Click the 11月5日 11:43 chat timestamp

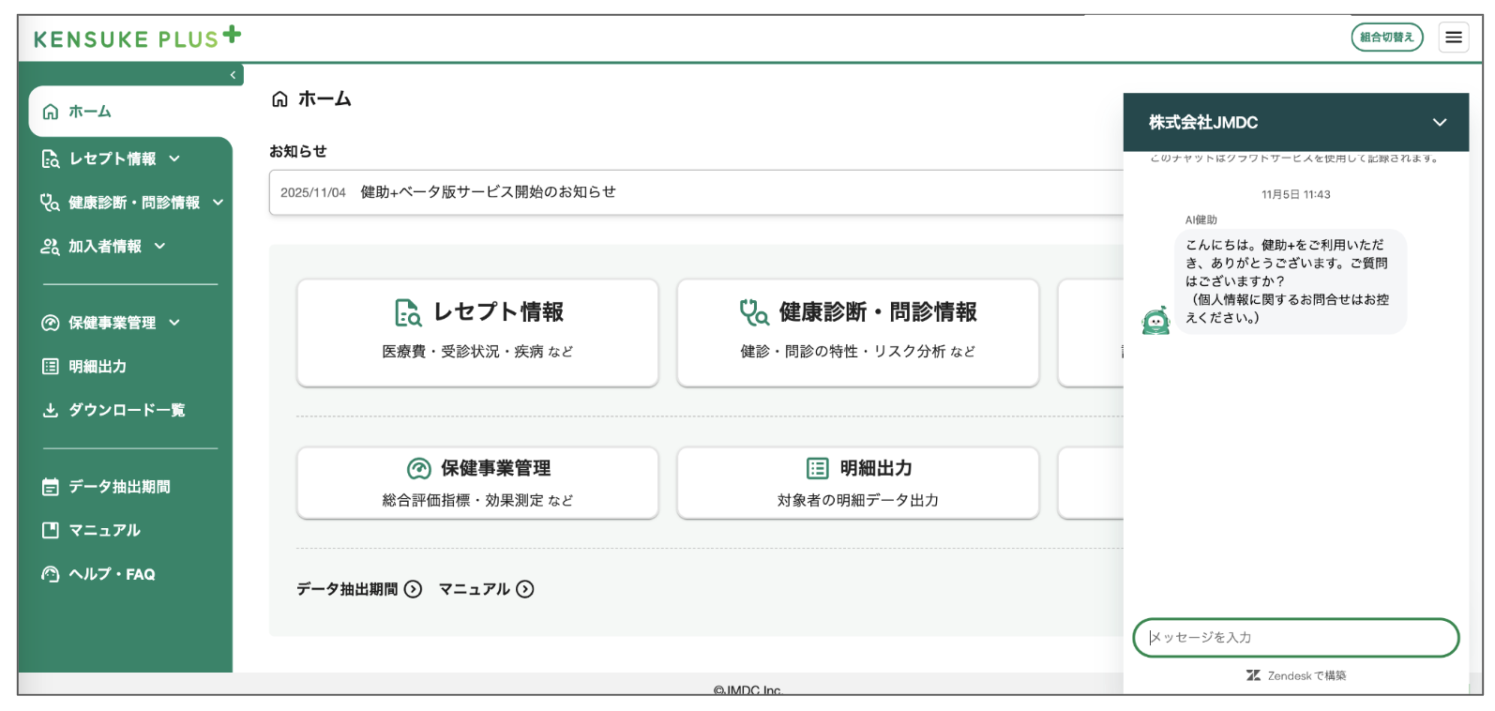(x=1296, y=194)
